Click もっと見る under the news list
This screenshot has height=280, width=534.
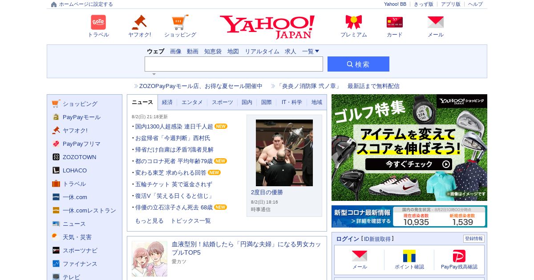[149, 221]
